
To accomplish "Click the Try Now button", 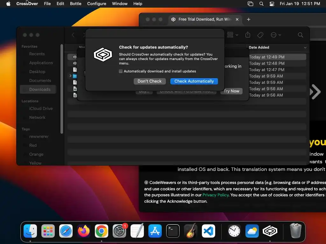I will (x=231, y=91).
